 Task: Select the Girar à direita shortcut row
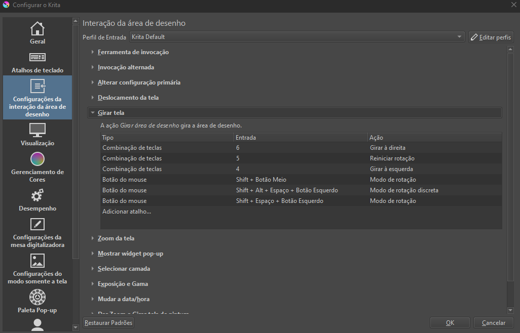pos(301,148)
